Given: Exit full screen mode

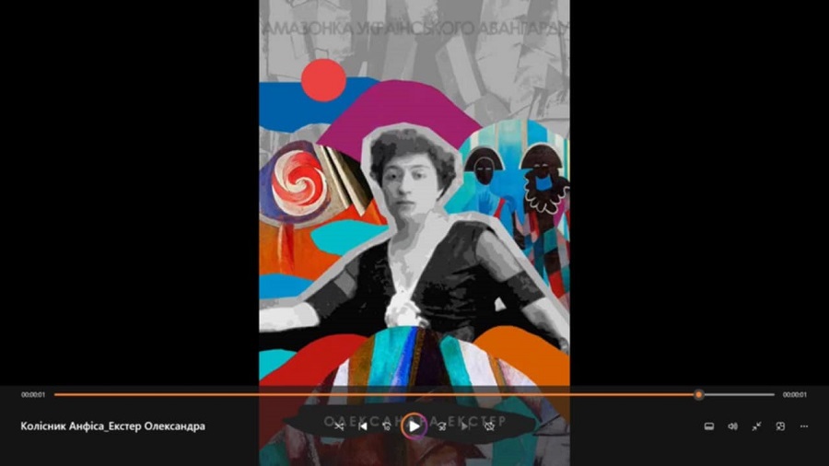Looking at the screenshot, I should click(756, 425).
